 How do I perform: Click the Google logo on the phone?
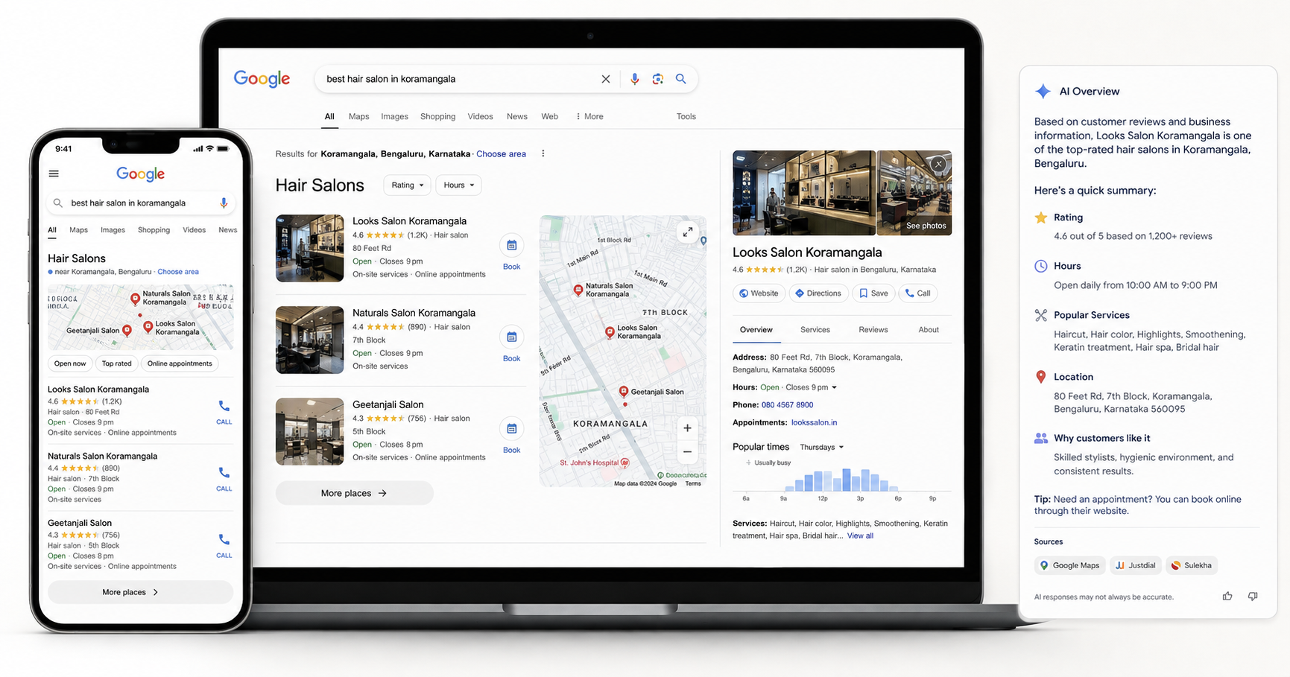pyautogui.click(x=140, y=174)
